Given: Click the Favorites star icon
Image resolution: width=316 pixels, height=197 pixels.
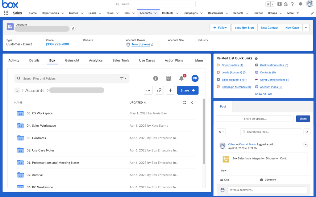Looking at the screenshot, I should click(268, 4).
